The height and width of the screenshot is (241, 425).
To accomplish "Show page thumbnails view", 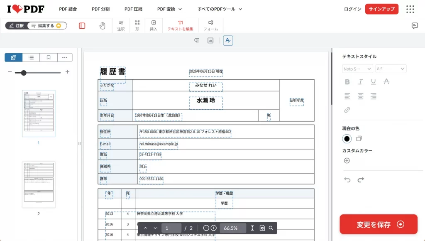I will pyautogui.click(x=14, y=57).
